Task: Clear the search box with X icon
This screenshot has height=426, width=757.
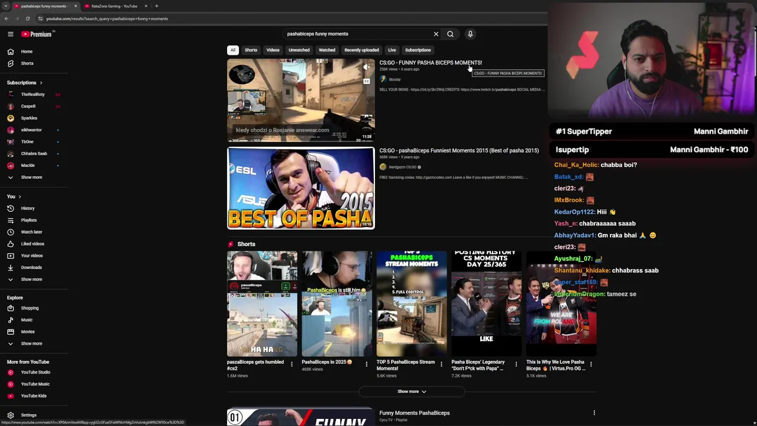Action: 436,34
